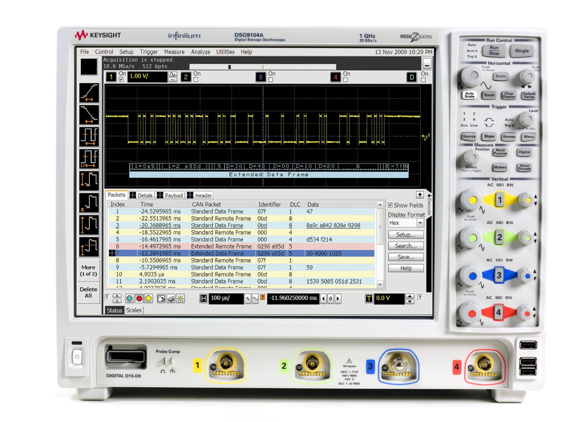
Task: Switch to the Header tab
Action: [200, 195]
